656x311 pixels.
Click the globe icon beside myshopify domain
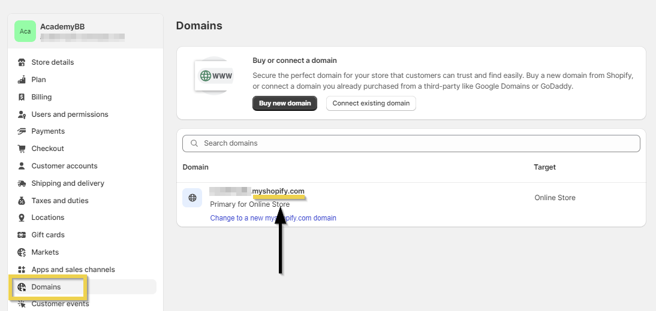pos(192,198)
